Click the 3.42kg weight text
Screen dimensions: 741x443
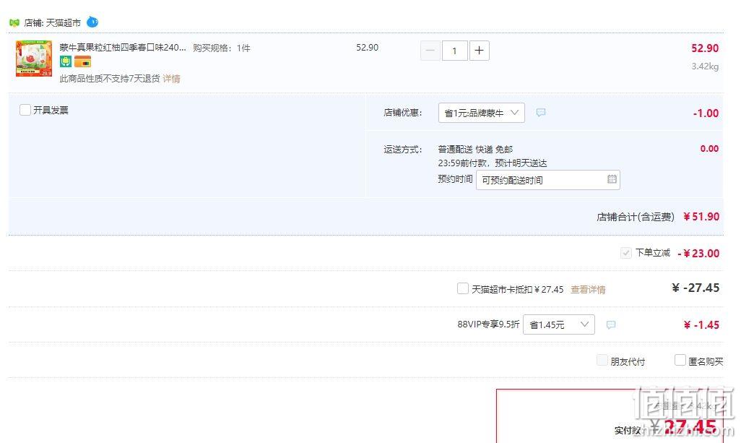(705, 66)
